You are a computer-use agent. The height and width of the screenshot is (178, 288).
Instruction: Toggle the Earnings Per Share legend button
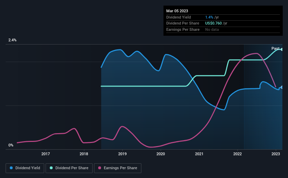(118, 168)
